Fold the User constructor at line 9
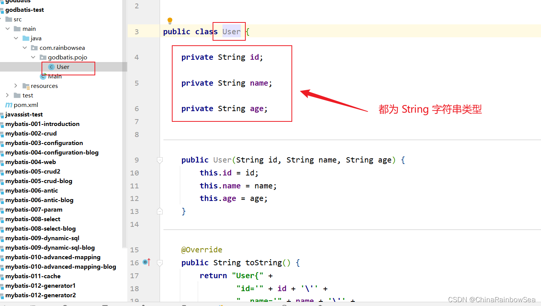This screenshot has height=306, width=541. pyautogui.click(x=160, y=160)
